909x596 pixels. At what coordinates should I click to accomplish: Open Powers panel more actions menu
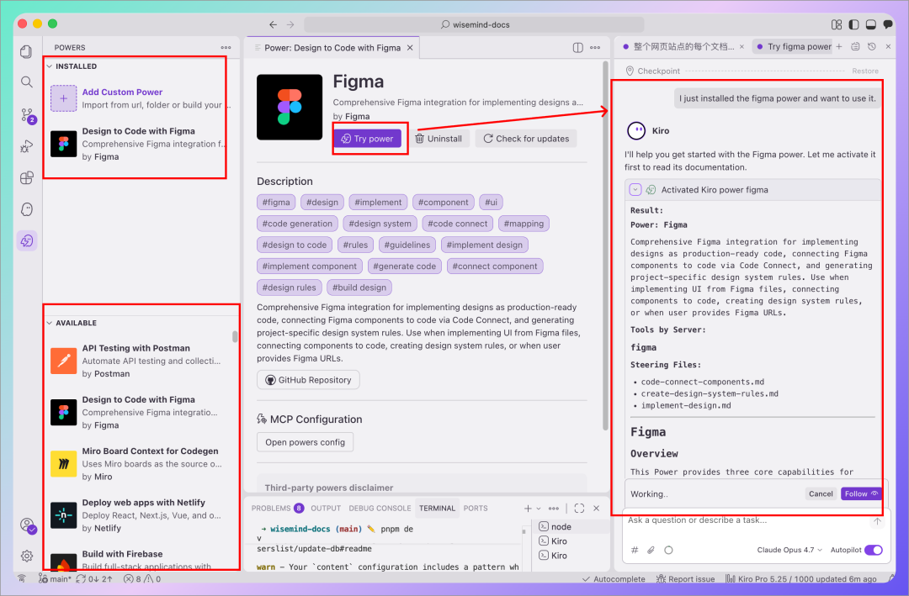pyautogui.click(x=226, y=47)
